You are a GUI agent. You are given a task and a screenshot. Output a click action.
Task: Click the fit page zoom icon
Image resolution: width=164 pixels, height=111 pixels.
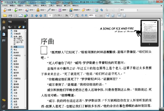[113, 16]
